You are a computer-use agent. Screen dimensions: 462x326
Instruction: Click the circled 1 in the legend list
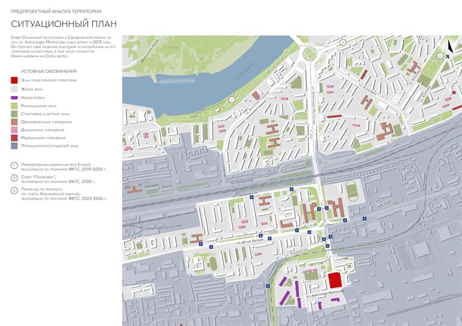tap(14, 166)
